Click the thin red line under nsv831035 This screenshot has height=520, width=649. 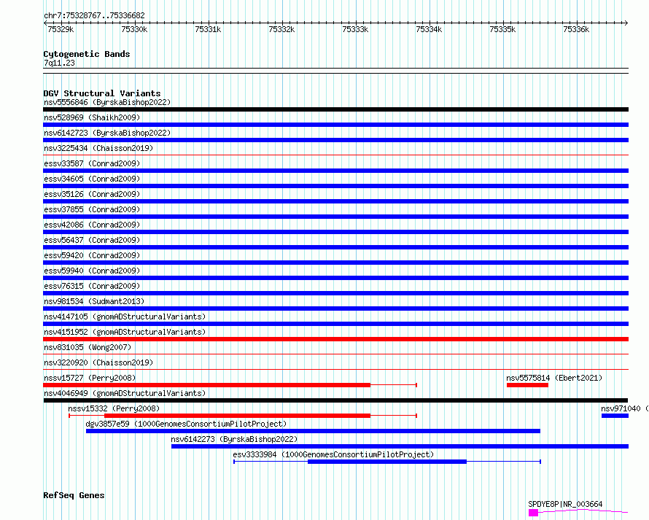(x=335, y=354)
